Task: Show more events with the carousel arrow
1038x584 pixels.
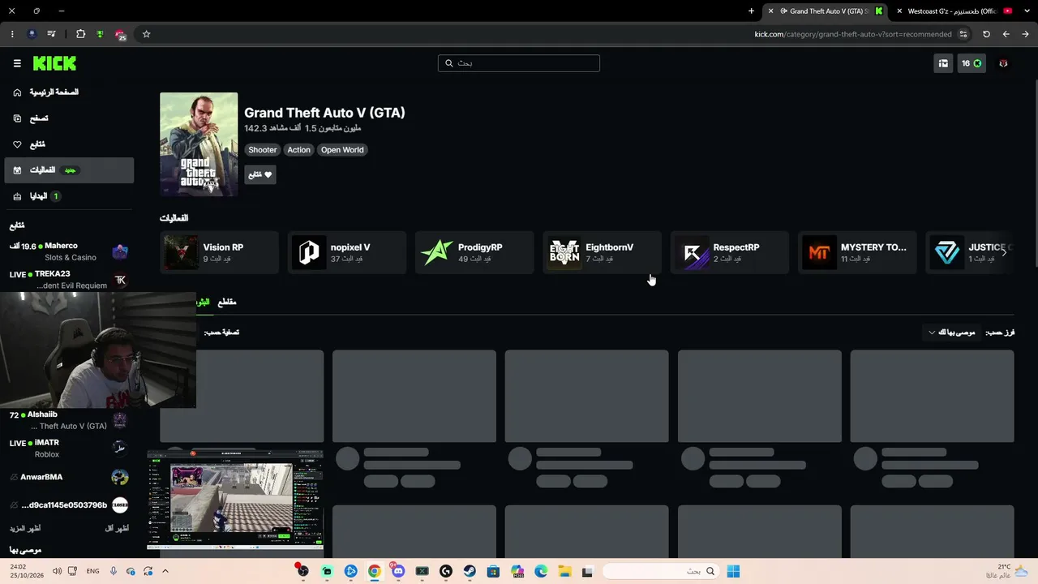Action: [x=1004, y=252]
